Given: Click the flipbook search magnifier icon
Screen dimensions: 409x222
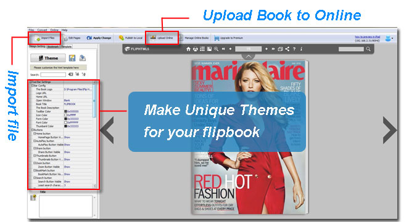Looking at the screenshot, I should click(x=368, y=49).
